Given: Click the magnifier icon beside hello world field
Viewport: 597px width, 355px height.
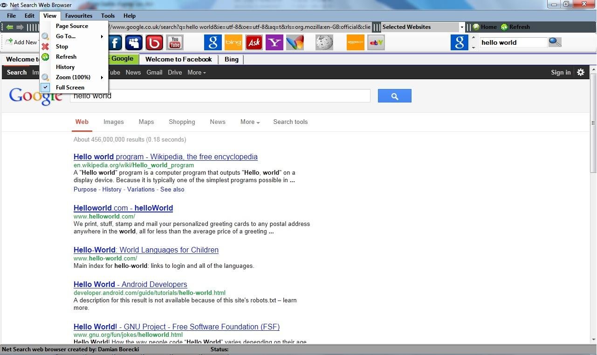Looking at the screenshot, I should click(554, 42).
